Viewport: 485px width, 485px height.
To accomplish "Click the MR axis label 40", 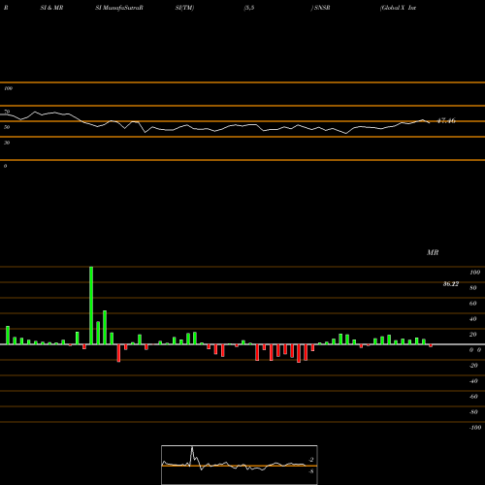I will coord(473,319).
